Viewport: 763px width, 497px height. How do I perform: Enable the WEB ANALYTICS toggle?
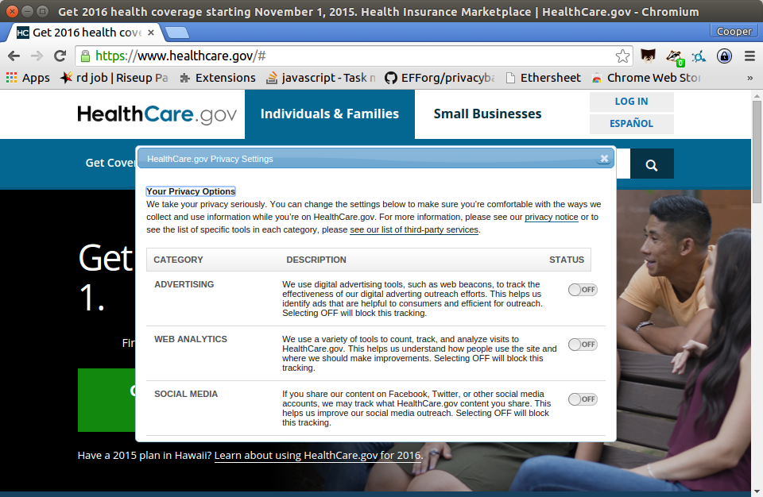click(x=583, y=345)
